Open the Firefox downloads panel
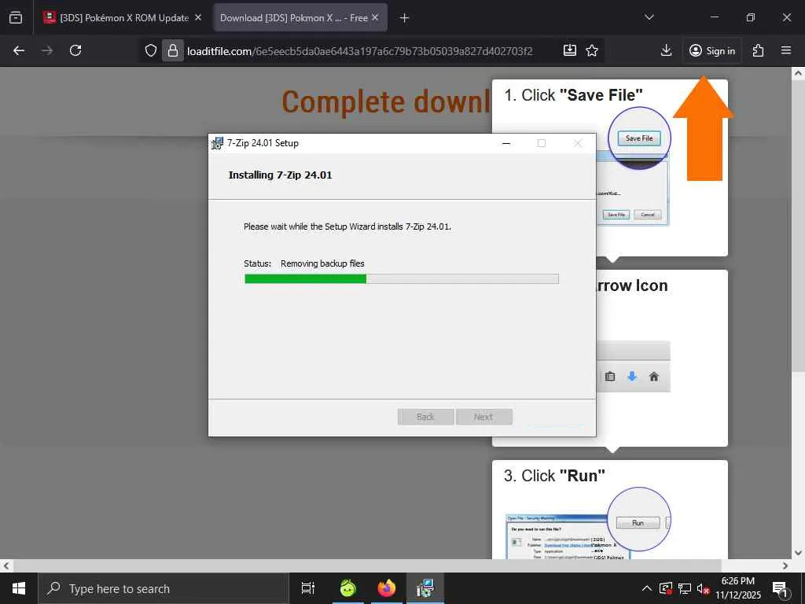 (666, 50)
